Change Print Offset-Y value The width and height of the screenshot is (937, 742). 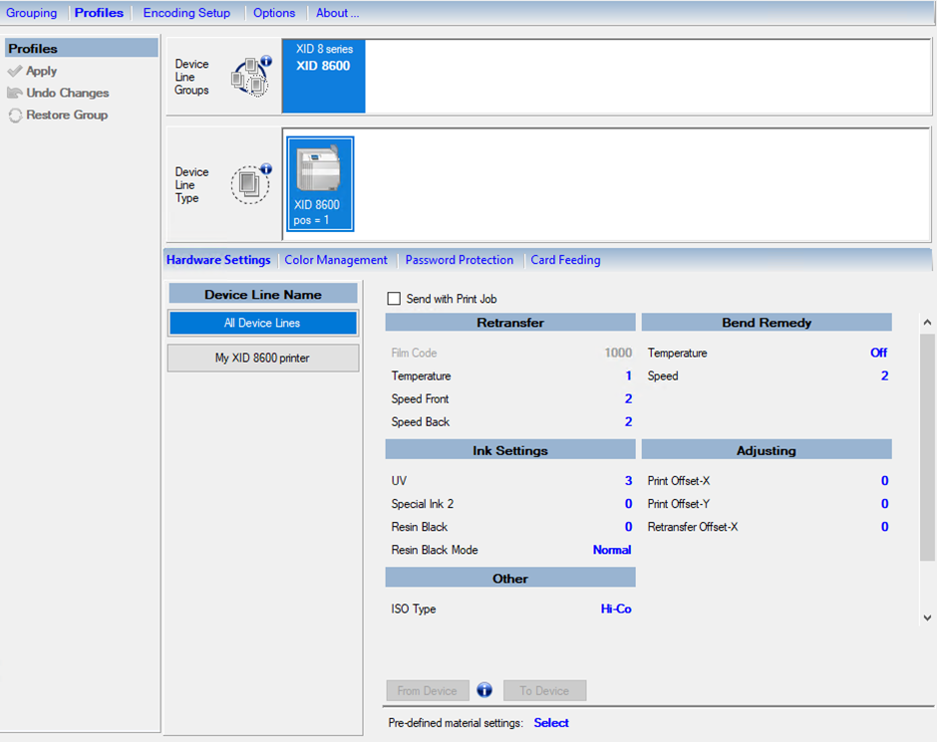tap(884, 504)
